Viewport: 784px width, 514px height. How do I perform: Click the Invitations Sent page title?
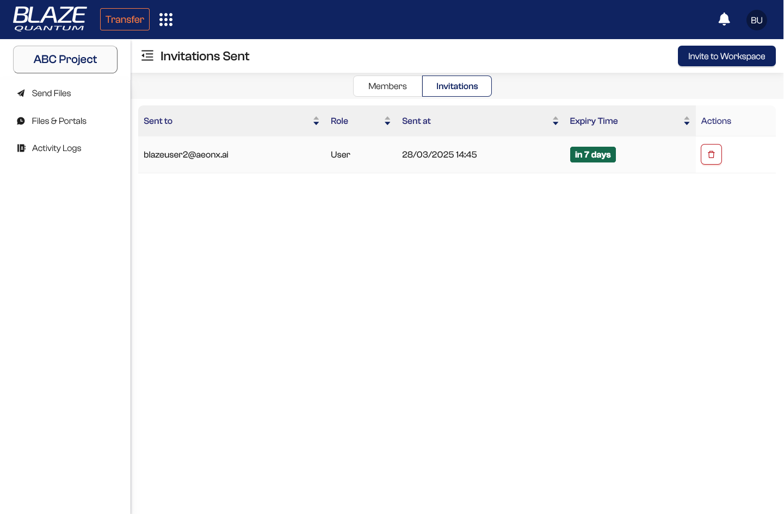(x=205, y=56)
